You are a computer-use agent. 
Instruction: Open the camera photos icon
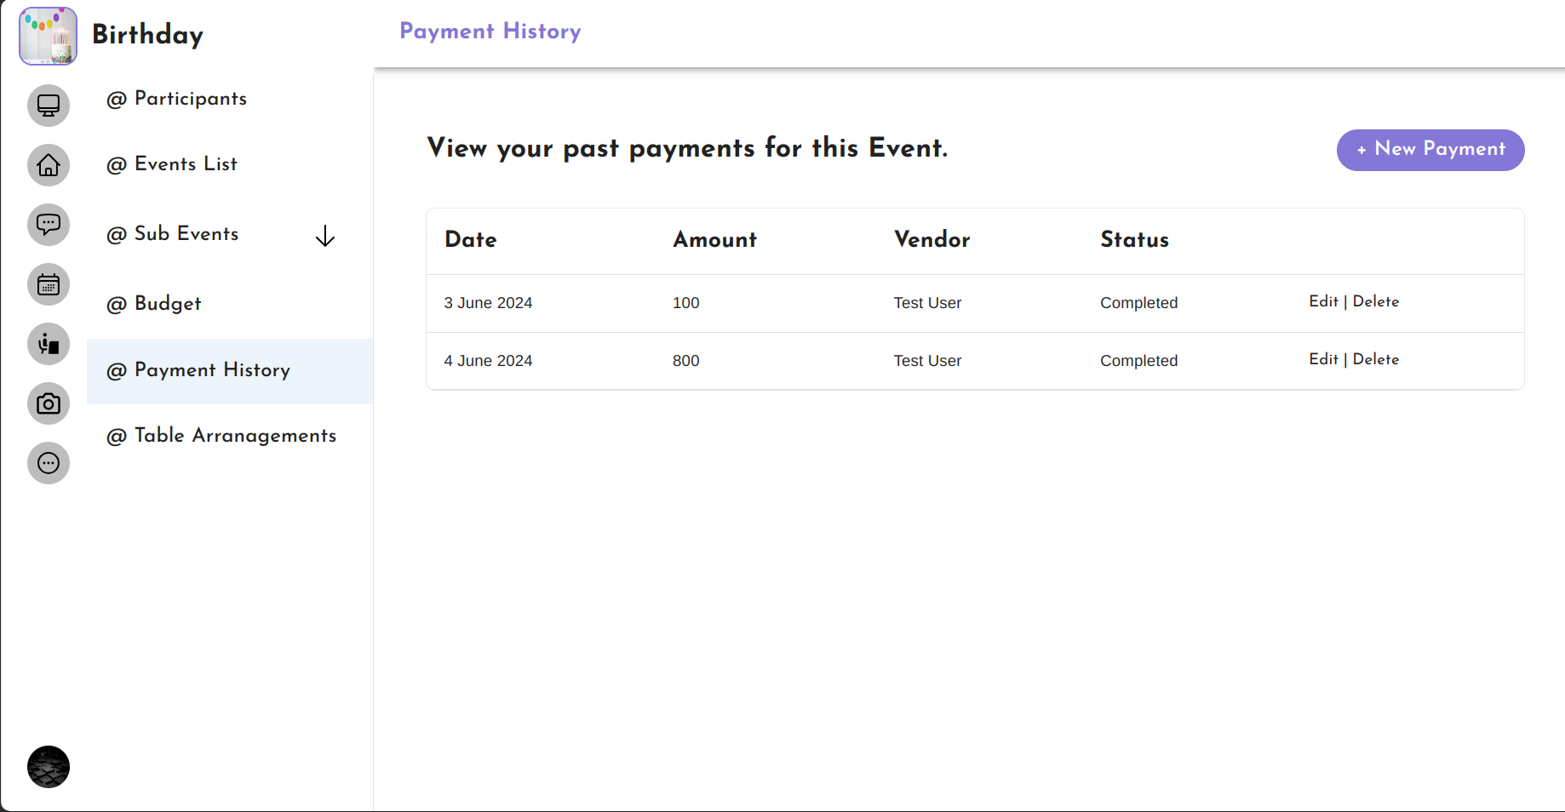(49, 403)
